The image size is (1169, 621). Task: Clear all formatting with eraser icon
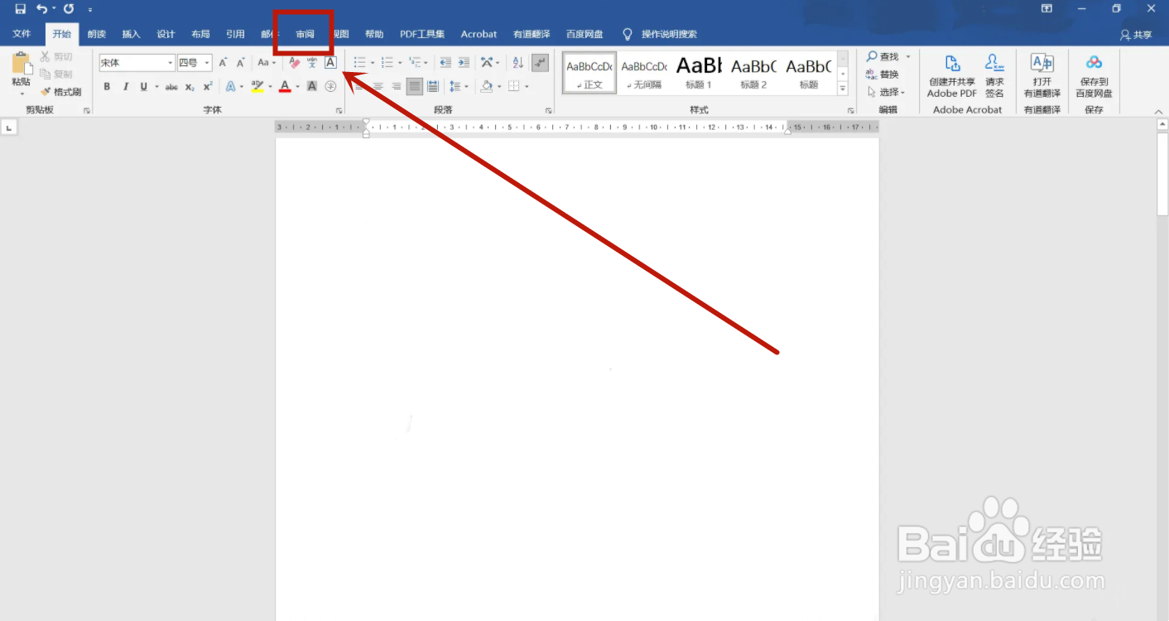295,63
